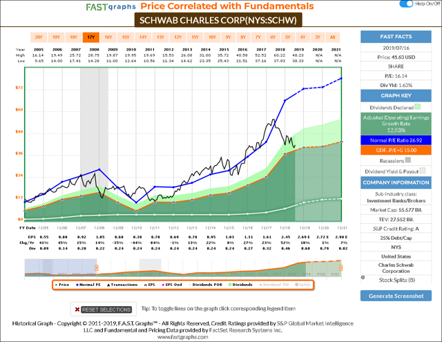
Task: Show the All time range
Action: click(333, 37)
